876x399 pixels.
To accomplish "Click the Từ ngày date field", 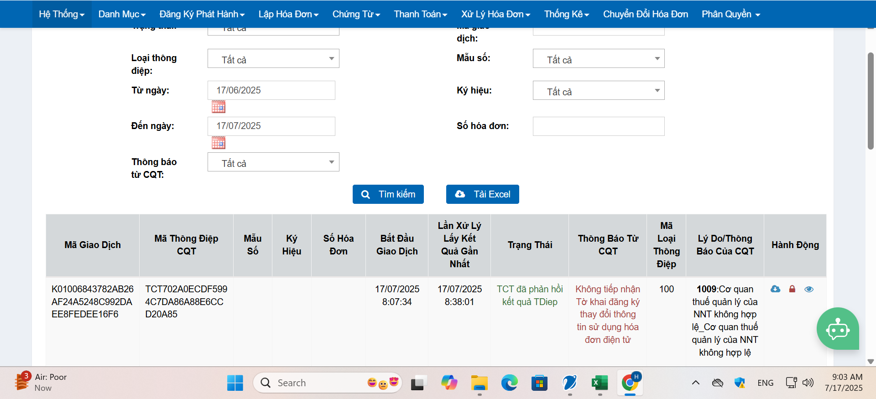I will coord(271,90).
